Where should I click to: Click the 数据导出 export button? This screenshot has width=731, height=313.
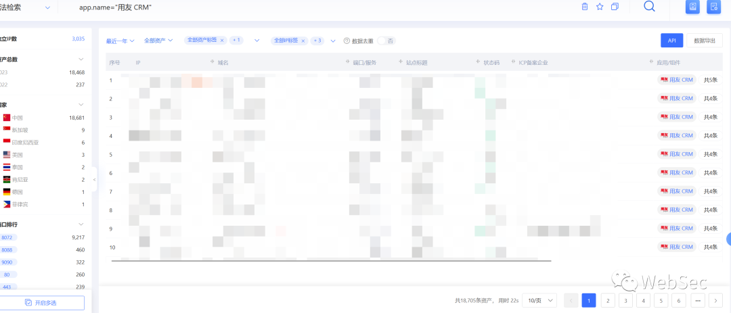coord(705,41)
